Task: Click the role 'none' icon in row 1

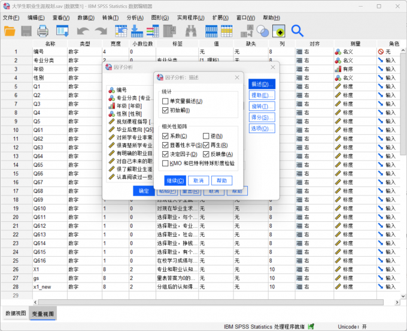Action: point(381,52)
